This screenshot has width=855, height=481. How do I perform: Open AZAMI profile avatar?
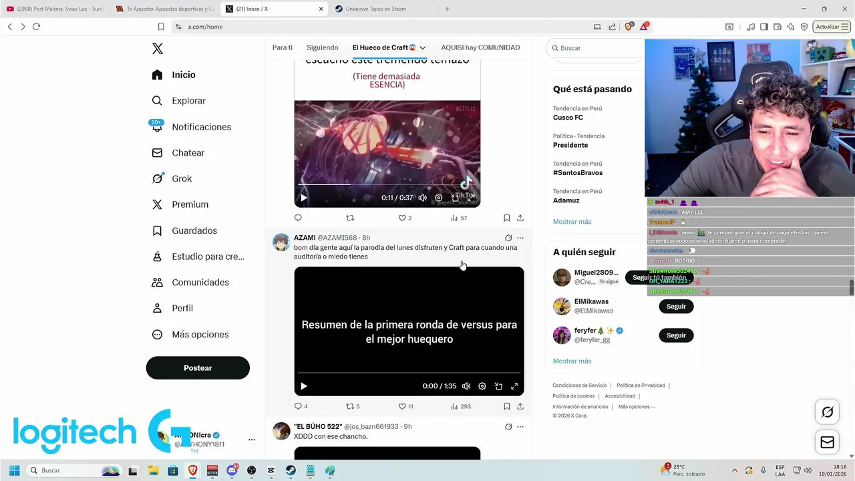point(281,242)
